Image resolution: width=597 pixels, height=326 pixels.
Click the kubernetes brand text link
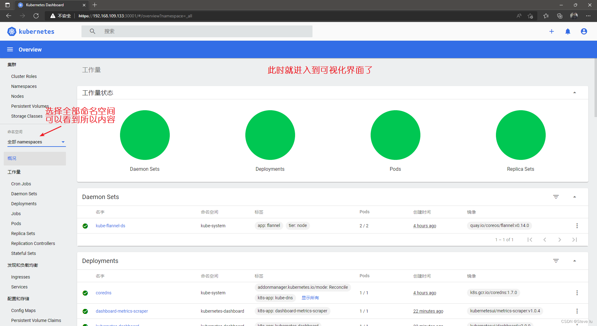point(36,31)
